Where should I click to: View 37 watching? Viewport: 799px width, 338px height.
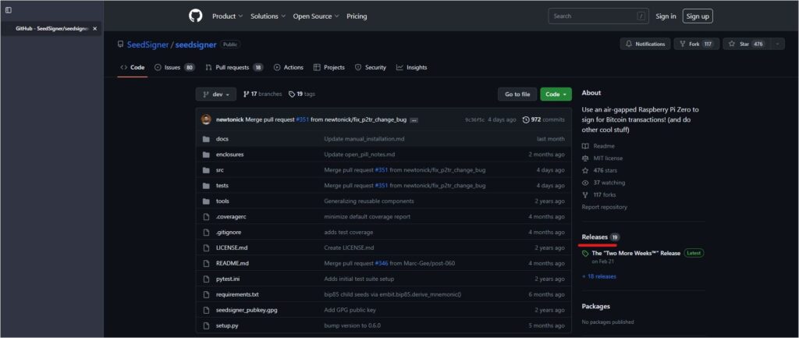tap(603, 183)
